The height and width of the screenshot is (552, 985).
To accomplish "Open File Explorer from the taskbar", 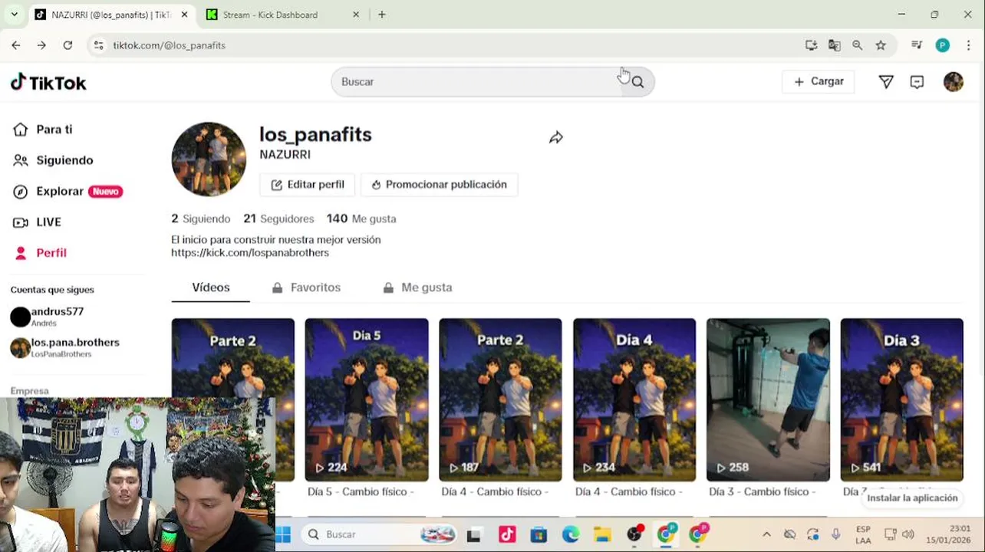I will [602, 534].
